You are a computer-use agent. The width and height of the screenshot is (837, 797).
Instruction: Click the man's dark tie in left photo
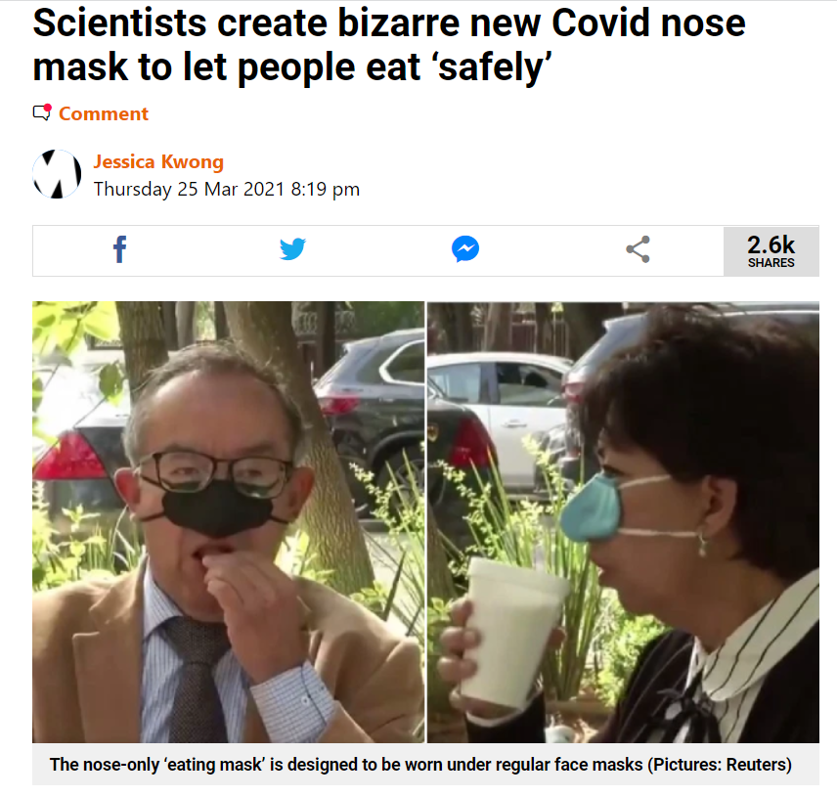(x=198, y=678)
